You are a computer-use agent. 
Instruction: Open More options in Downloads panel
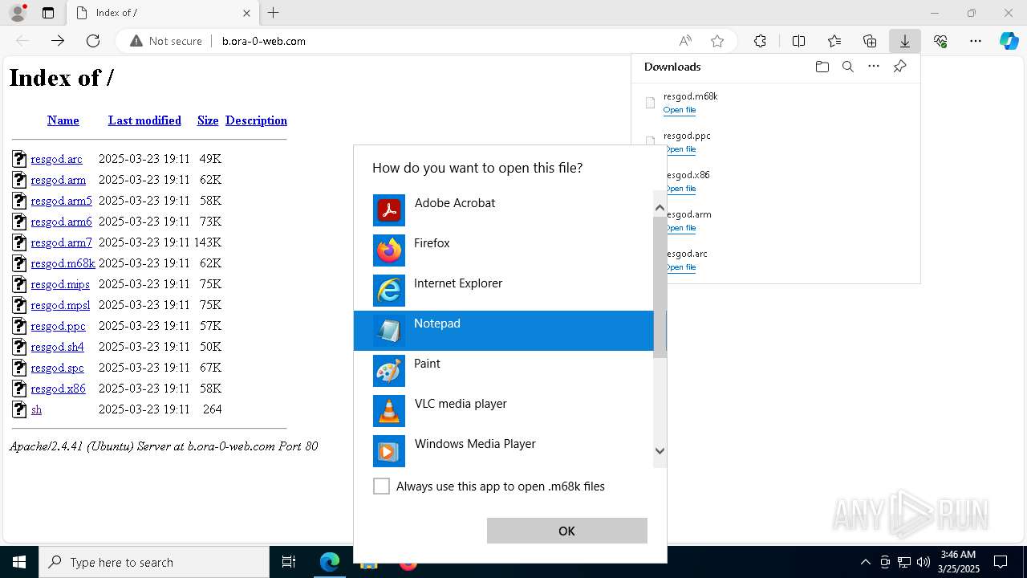[874, 67]
